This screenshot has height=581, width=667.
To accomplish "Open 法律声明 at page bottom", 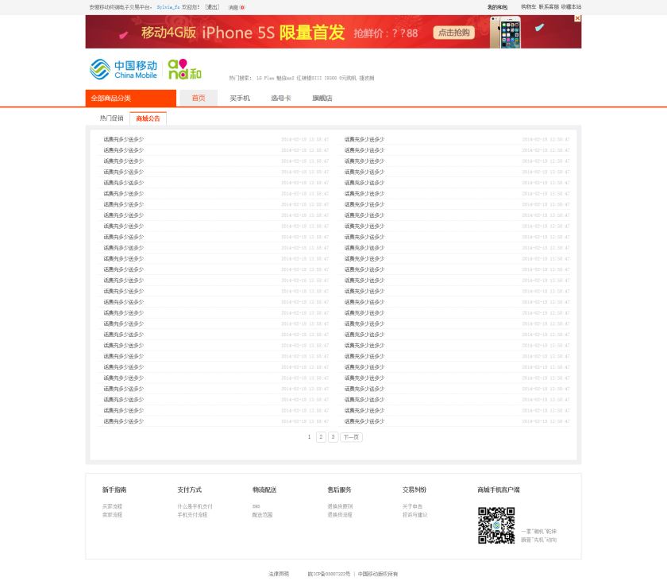I will point(279,574).
